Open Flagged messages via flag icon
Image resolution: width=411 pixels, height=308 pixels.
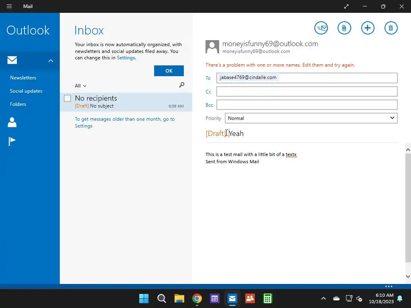12,142
